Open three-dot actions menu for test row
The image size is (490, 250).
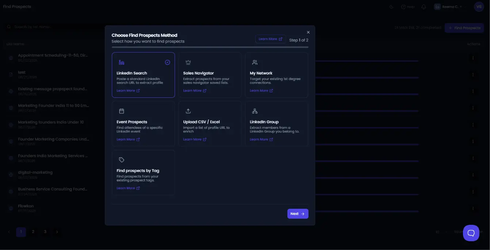[x=473, y=74]
